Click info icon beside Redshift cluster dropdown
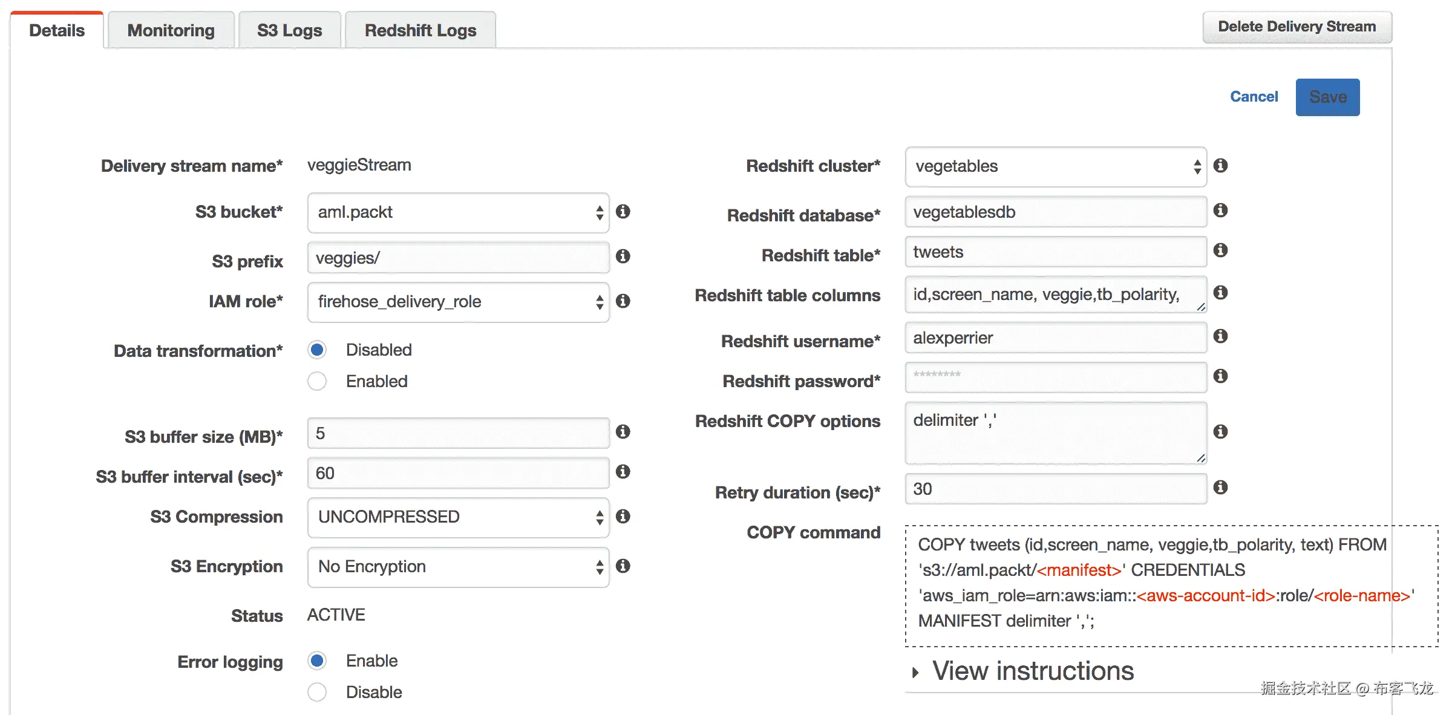The height and width of the screenshot is (715, 1452). [1220, 166]
